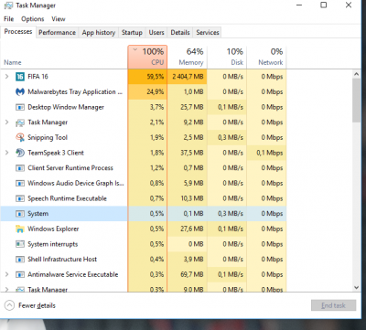The height and width of the screenshot is (330, 366).
Task: Expand the TeamSpeak 3 Client entry
Action: point(6,153)
